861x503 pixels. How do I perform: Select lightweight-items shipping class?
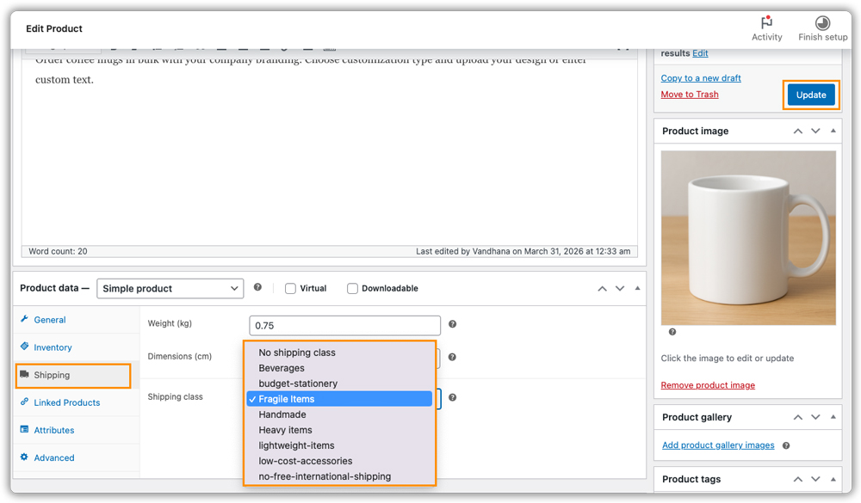point(339,445)
